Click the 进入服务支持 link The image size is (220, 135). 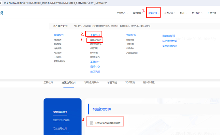point(61,26)
